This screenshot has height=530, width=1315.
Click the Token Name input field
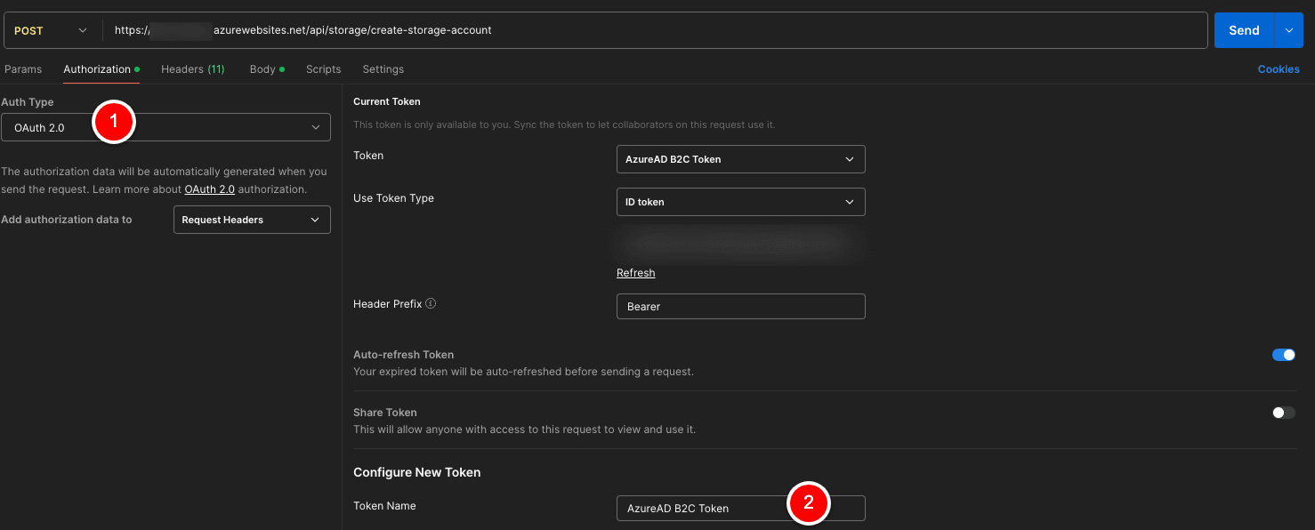712,508
